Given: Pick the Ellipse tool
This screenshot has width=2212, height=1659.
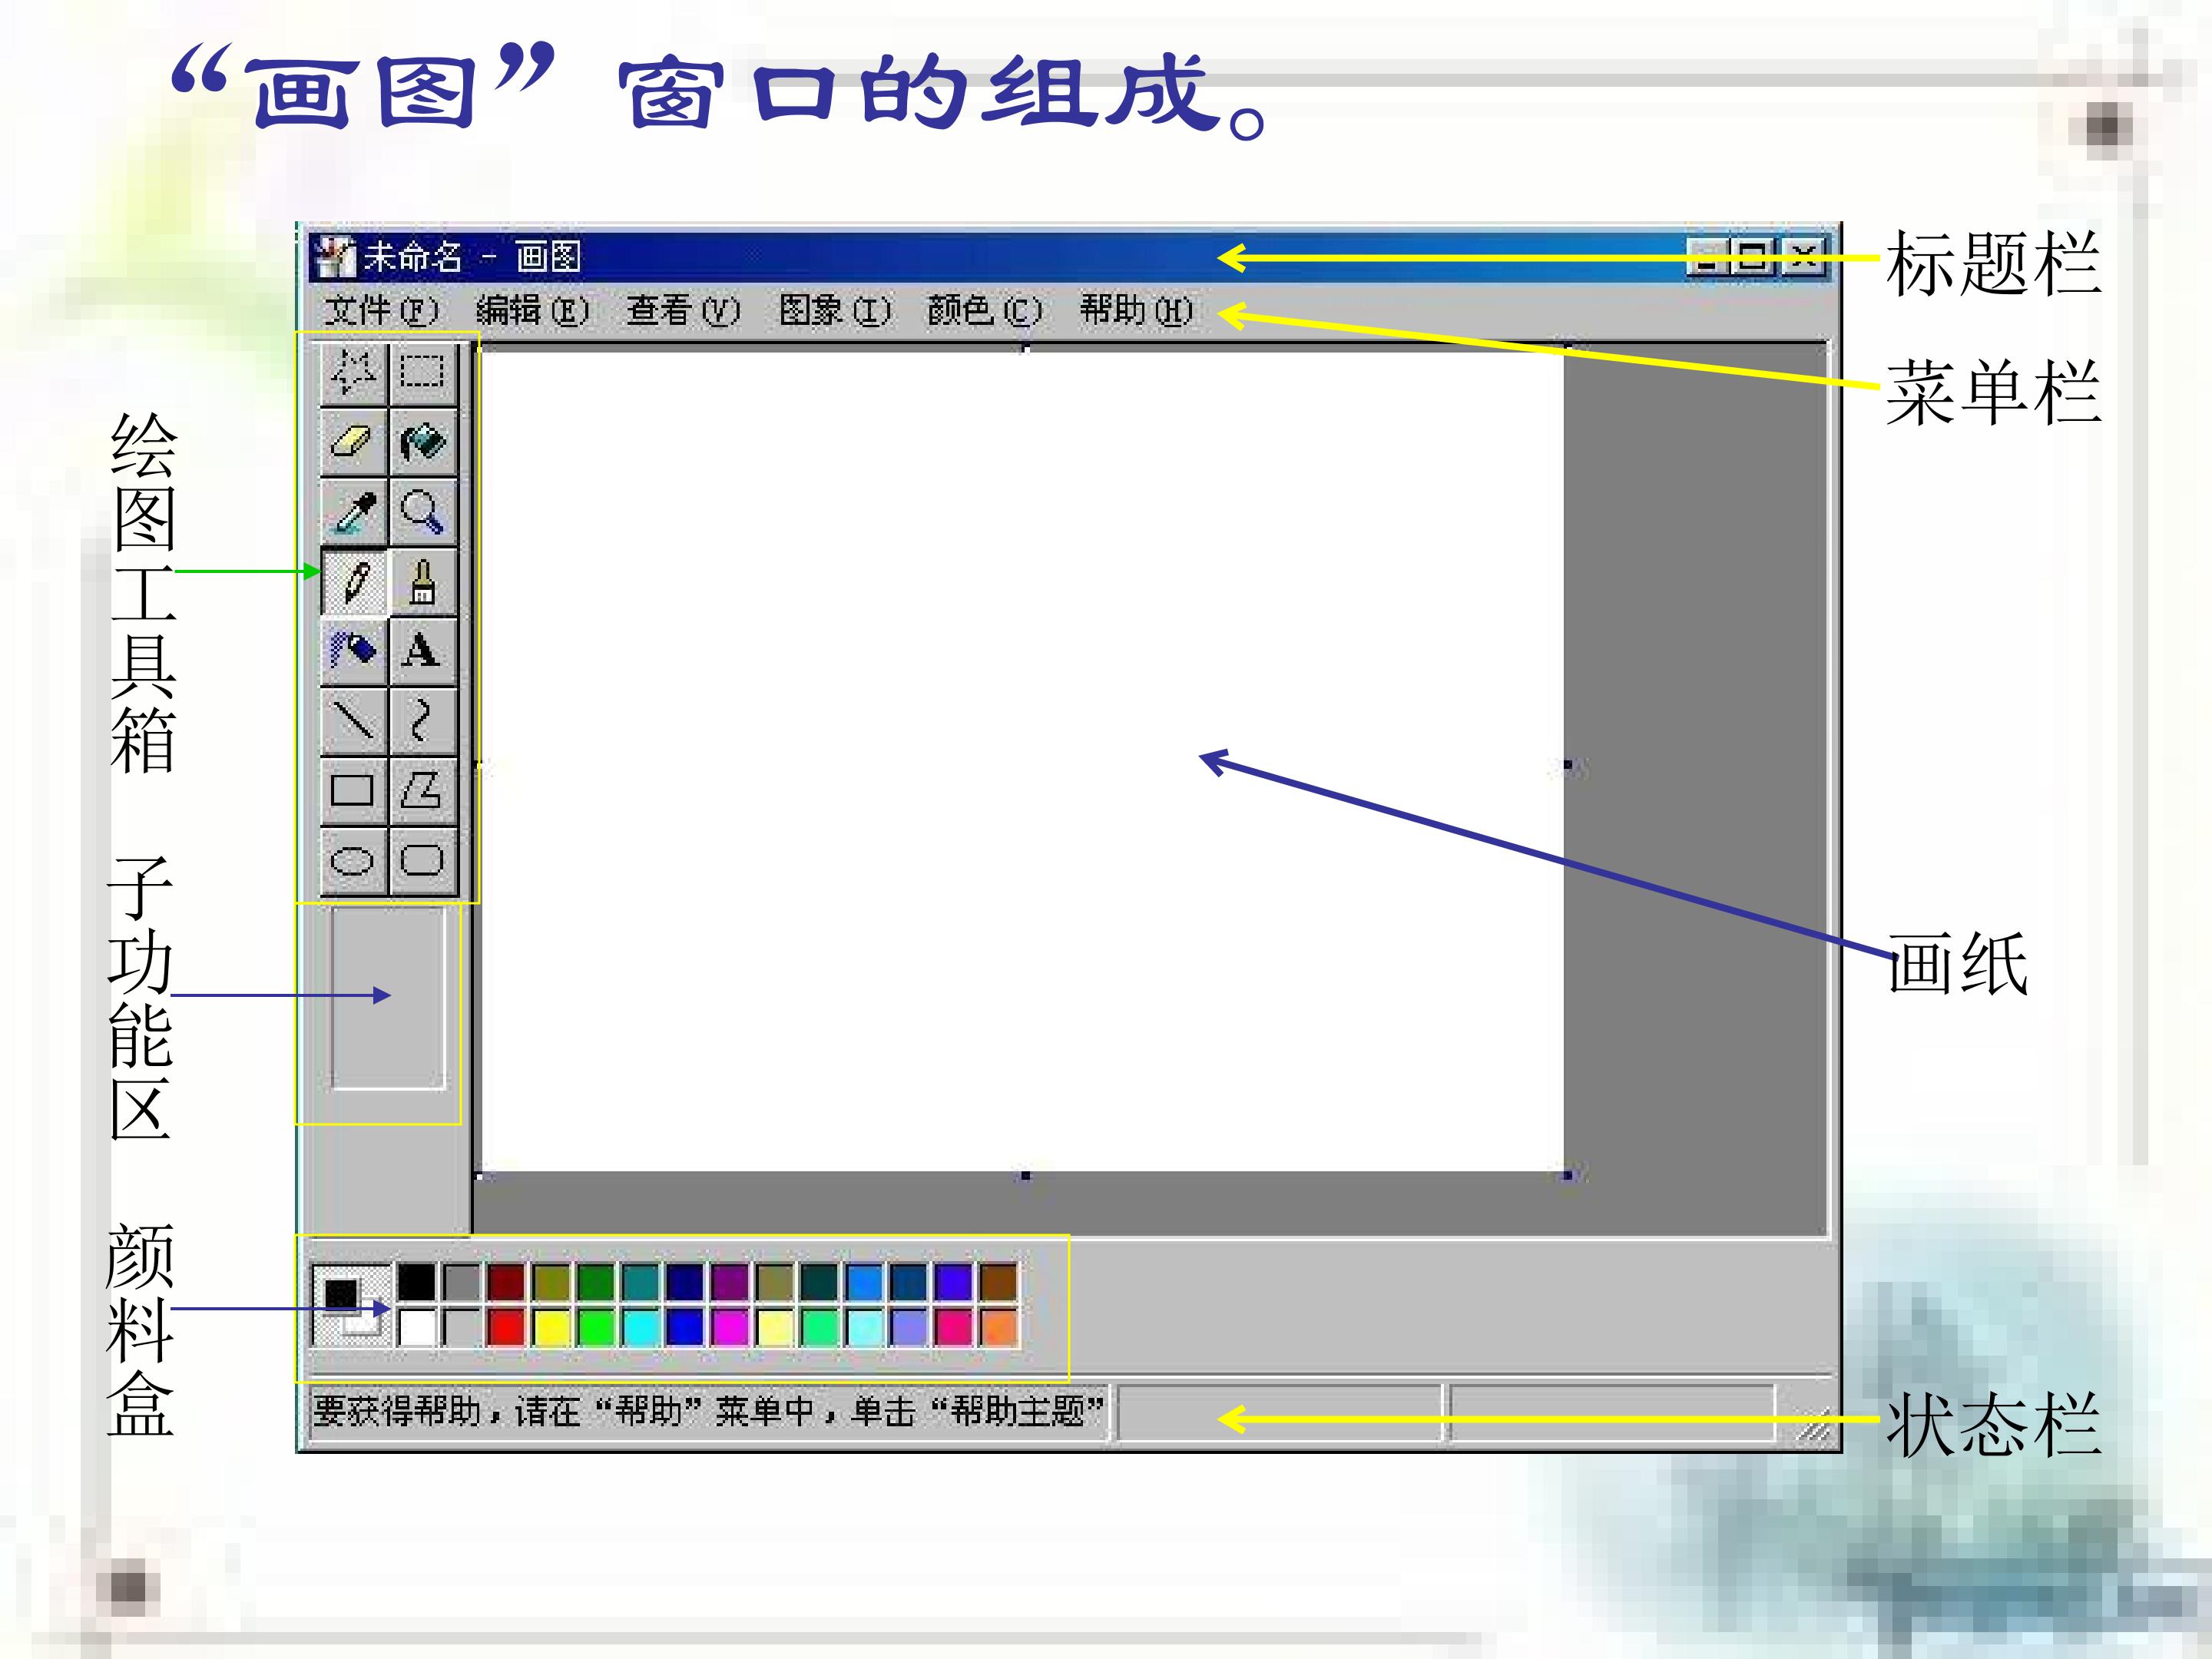Looking at the screenshot, I should 353,860.
